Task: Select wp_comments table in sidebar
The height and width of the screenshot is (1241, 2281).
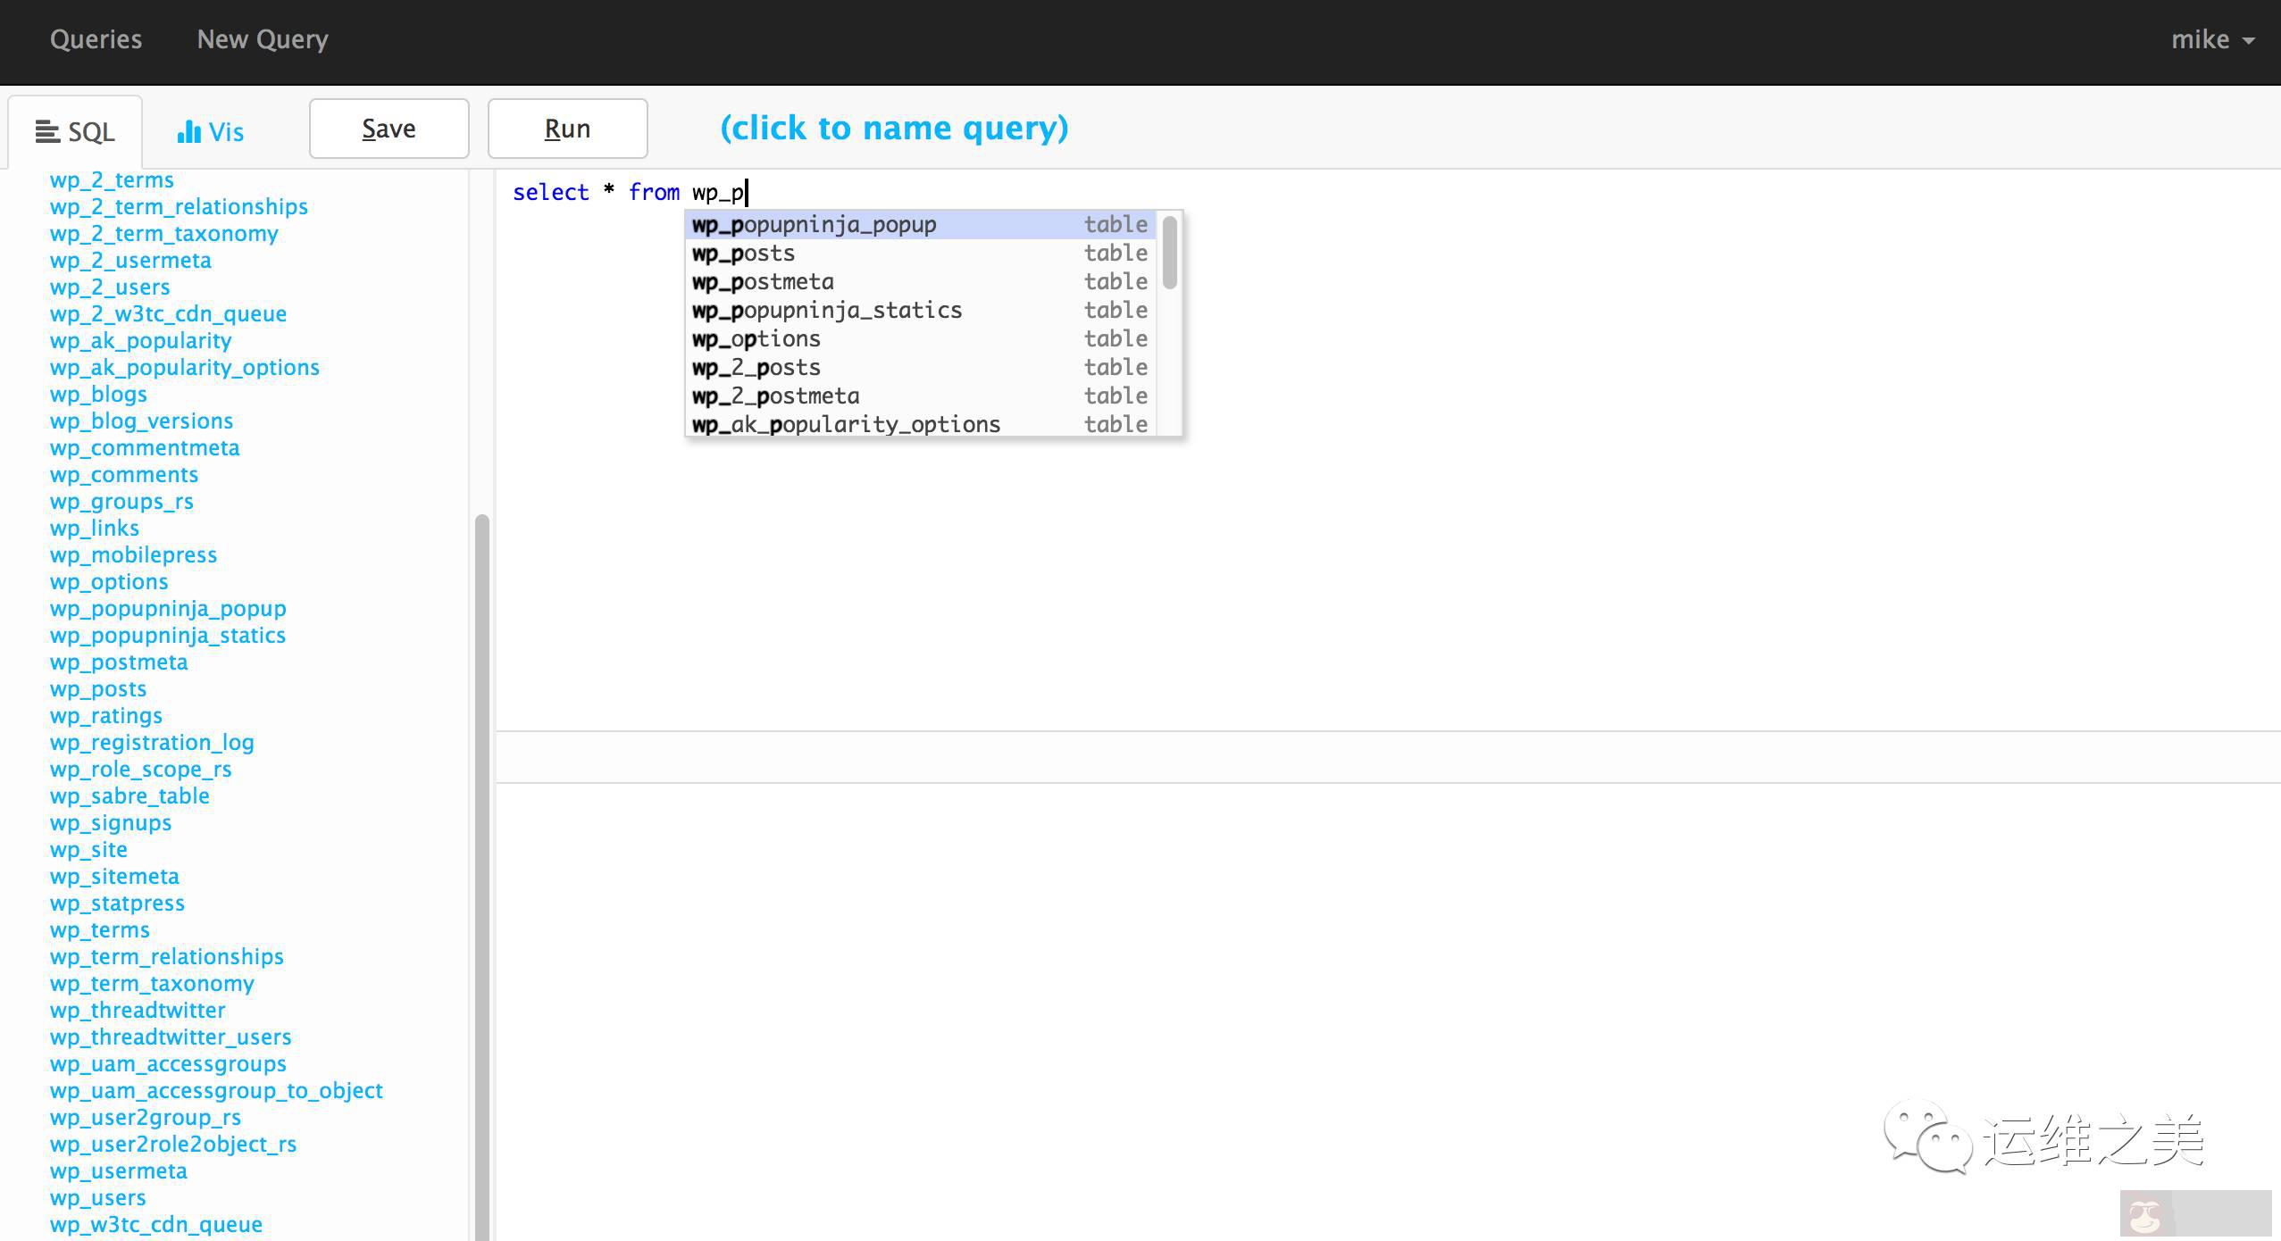Action: 123,474
